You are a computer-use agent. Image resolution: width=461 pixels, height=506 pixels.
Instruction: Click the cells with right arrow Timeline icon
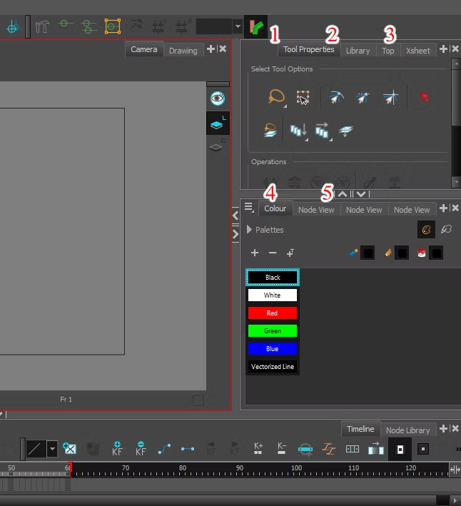click(376, 449)
